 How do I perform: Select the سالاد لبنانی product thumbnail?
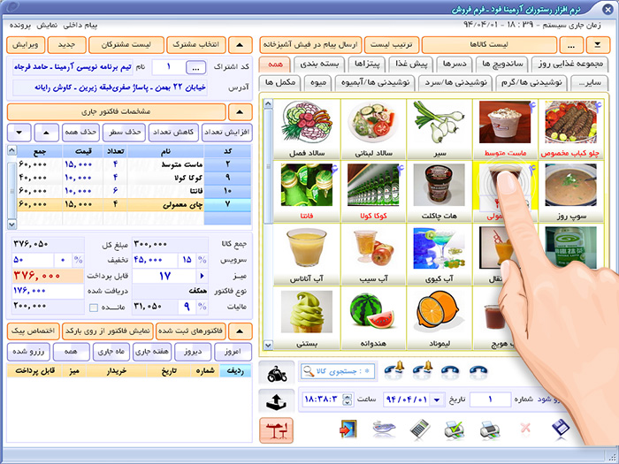tap(373, 129)
